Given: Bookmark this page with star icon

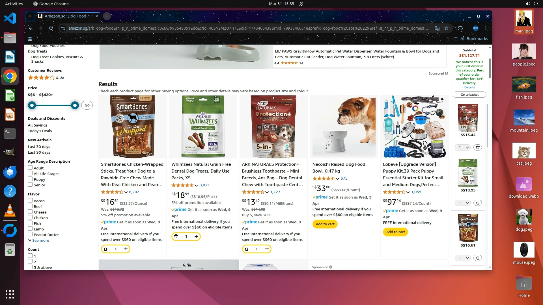Looking at the screenshot, I should pos(446,28).
